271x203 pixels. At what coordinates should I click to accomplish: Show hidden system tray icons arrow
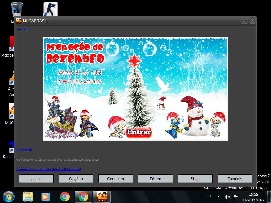click(219, 197)
